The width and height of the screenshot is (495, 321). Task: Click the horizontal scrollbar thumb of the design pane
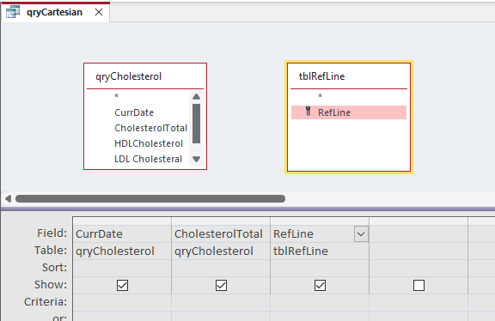(x=150, y=198)
